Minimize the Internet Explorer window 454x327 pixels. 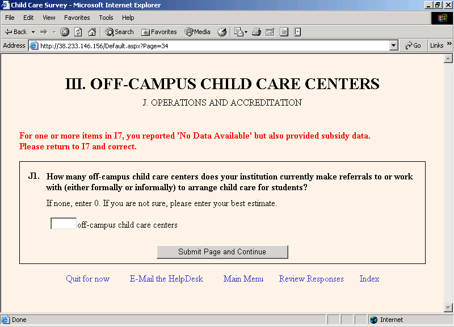(428, 5)
